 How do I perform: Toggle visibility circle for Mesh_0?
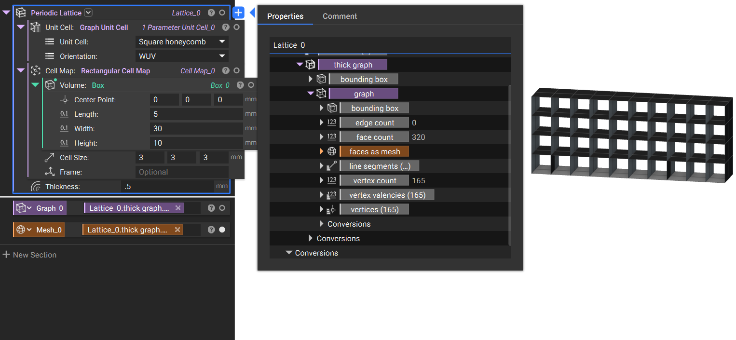[x=222, y=230]
